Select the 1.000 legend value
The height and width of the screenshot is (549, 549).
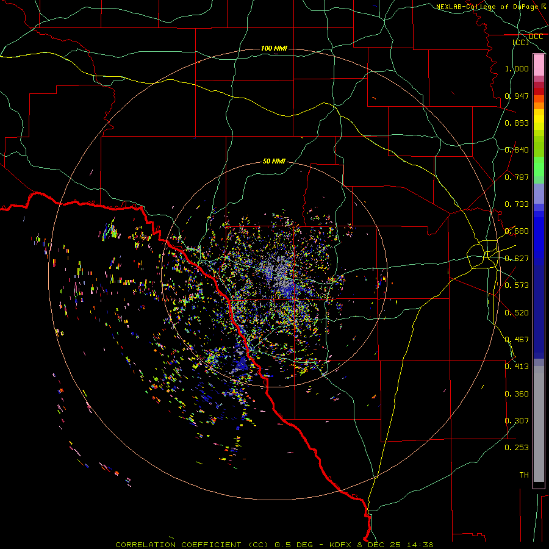[x=517, y=68]
